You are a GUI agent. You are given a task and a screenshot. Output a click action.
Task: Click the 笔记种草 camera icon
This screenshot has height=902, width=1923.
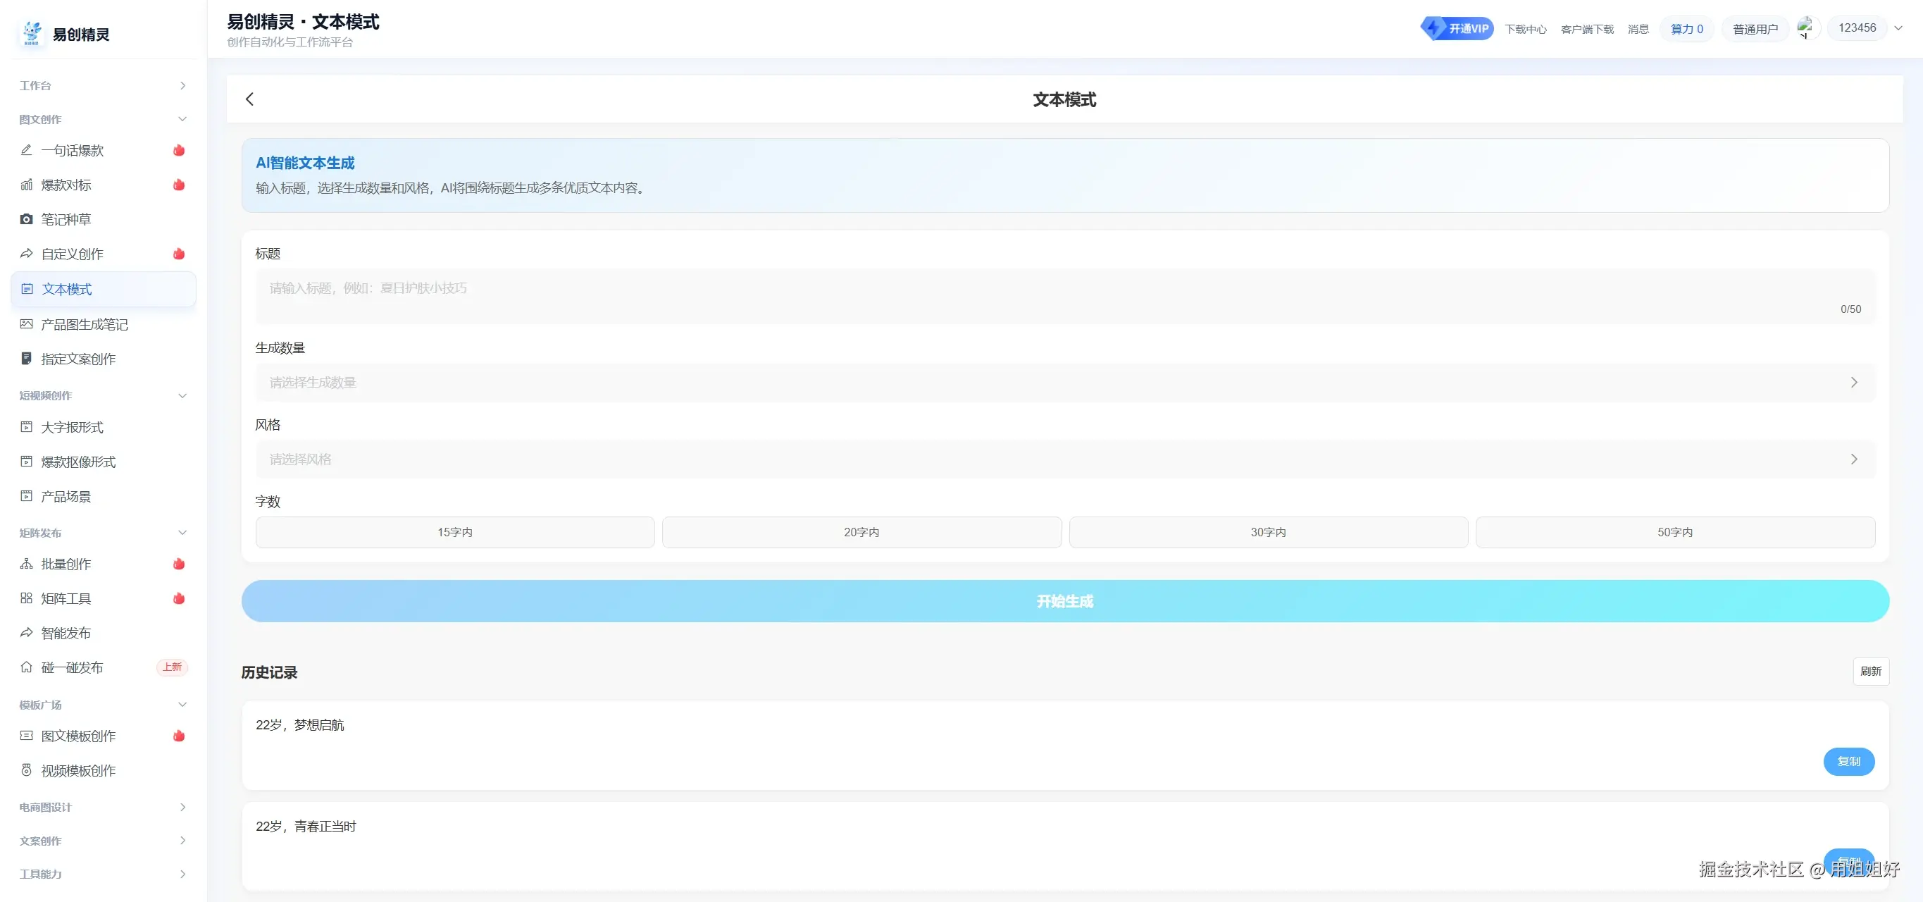click(x=27, y=220)
